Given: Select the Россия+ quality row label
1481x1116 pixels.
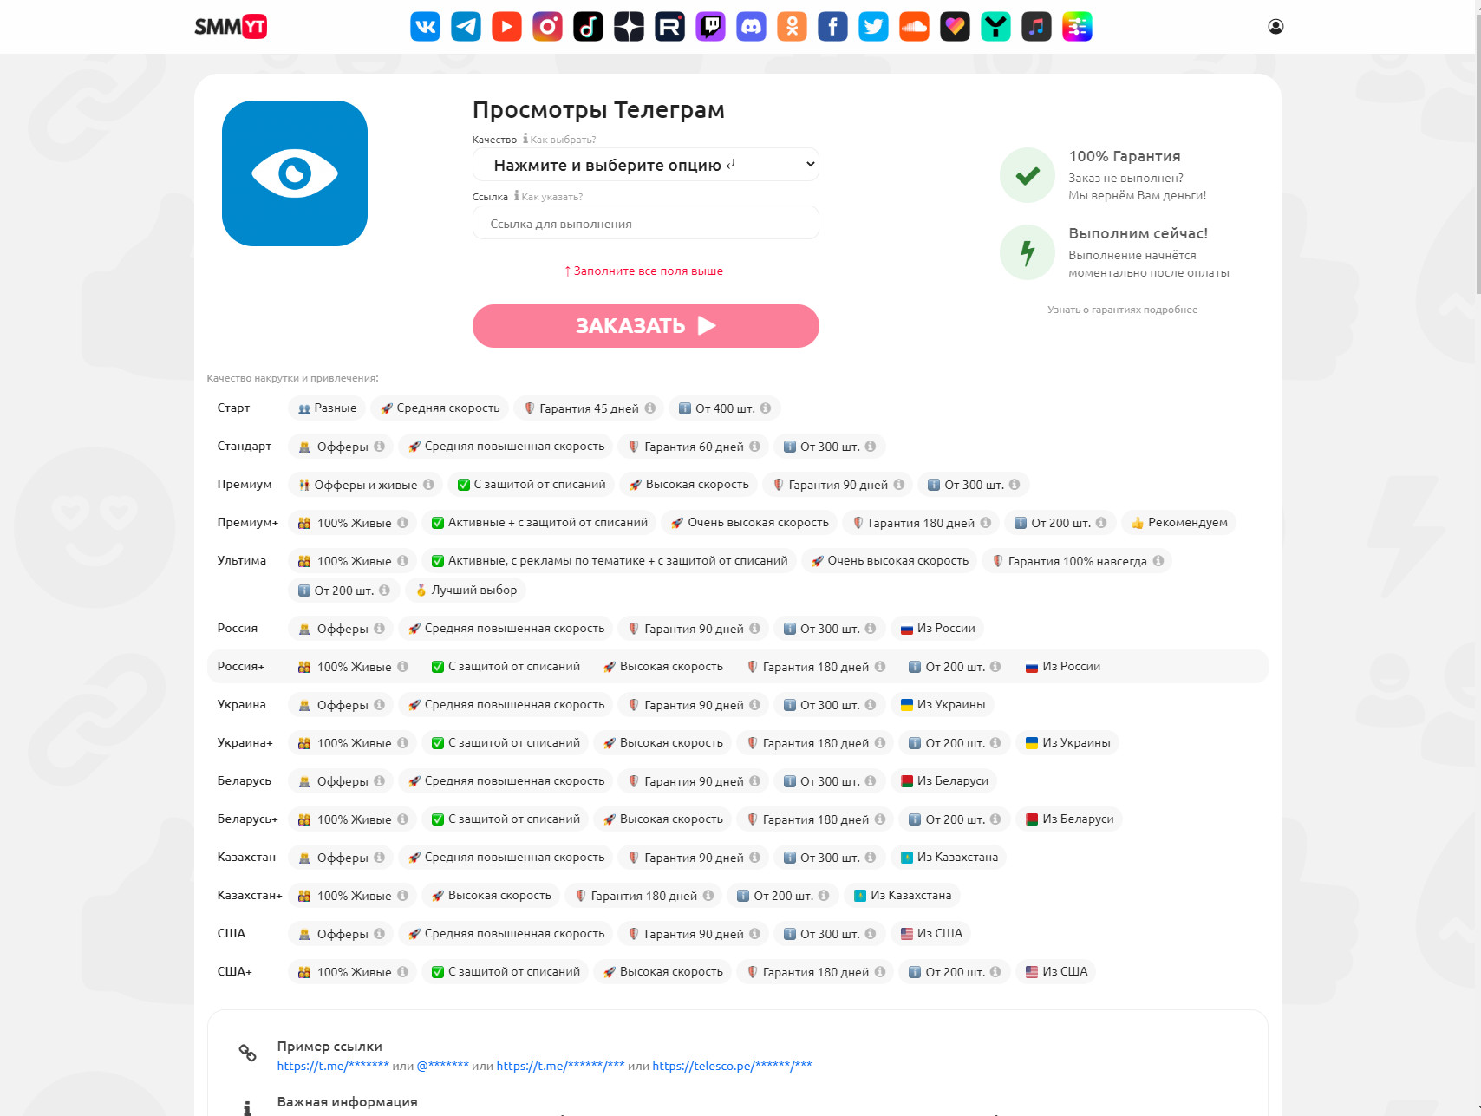Looking at the screenshot, I should tap(241, 667).
